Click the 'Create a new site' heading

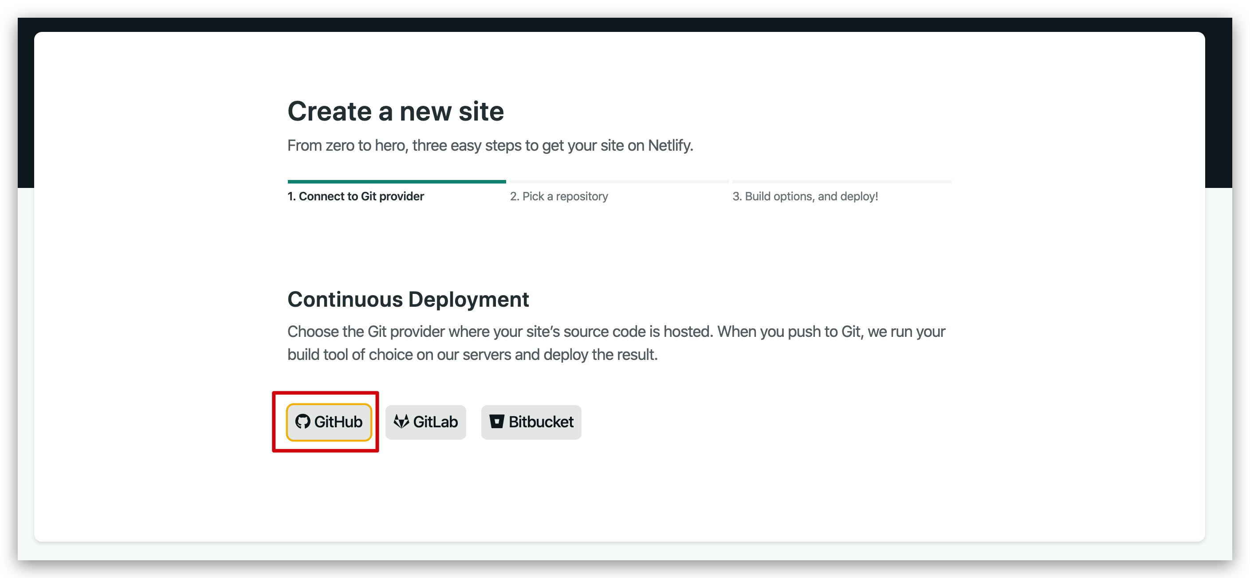[396, 112]
